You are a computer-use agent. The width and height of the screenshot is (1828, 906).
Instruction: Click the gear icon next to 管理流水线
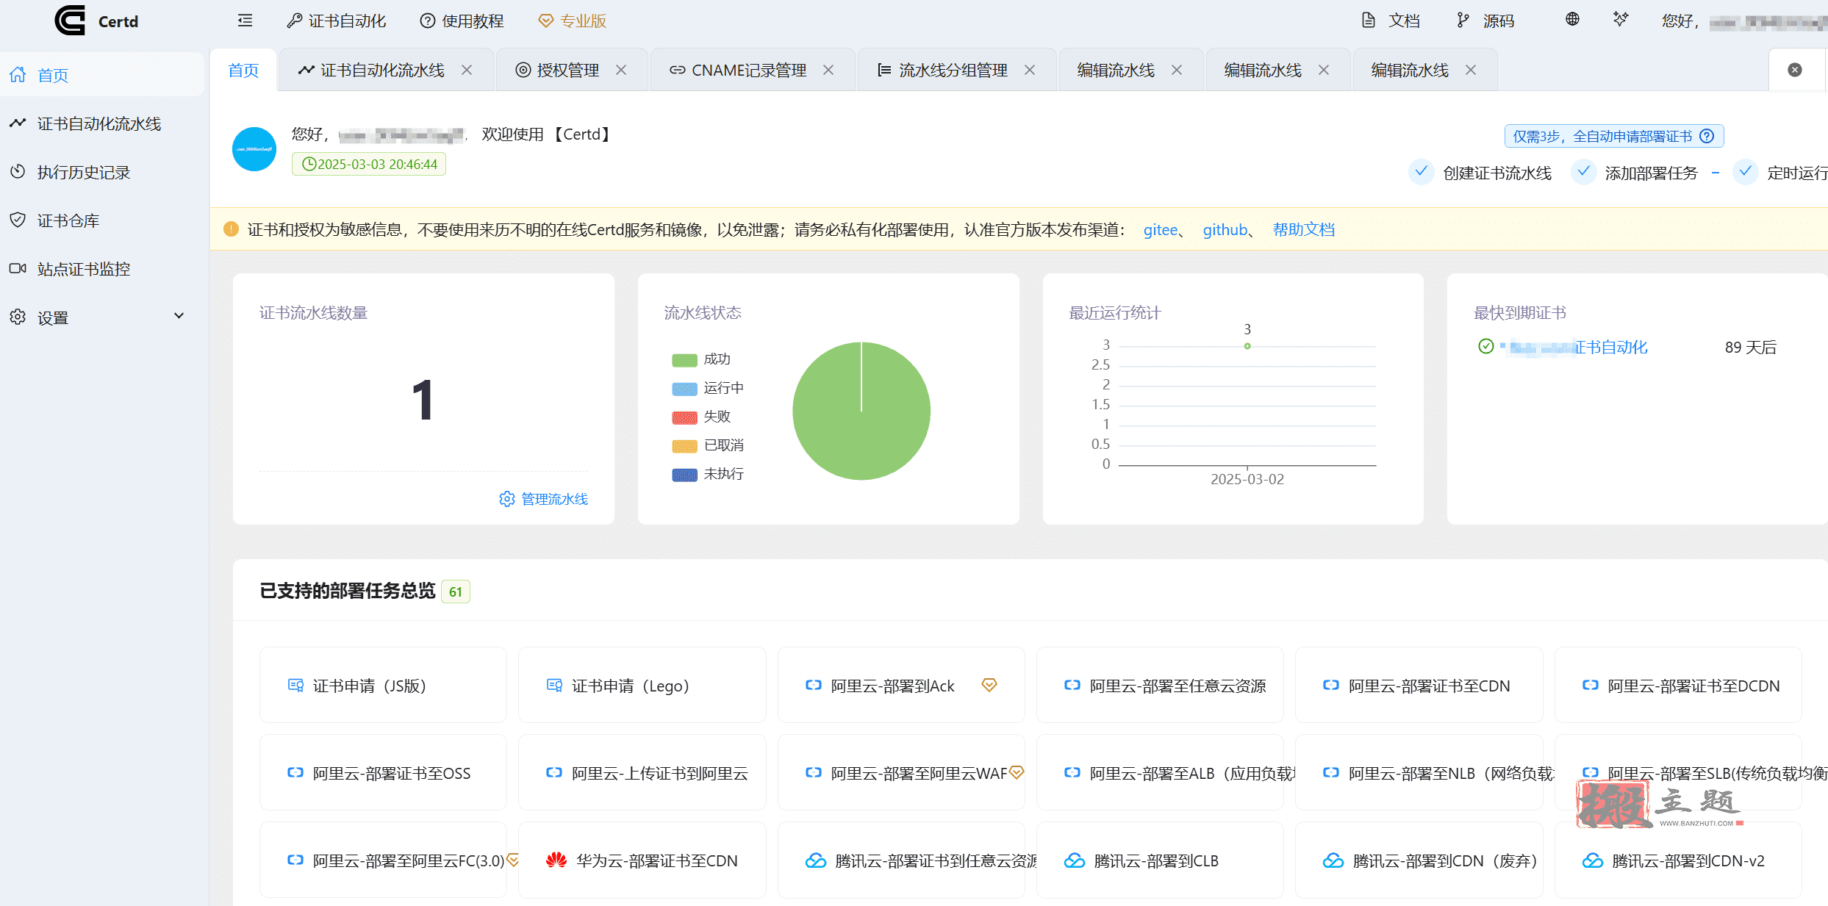(x=506, y=499)
